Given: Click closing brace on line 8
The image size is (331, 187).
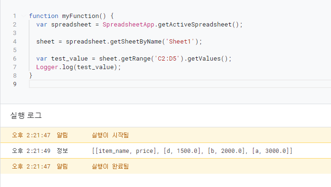Looking at the screenshot, I should (31, 75).
